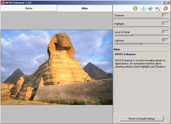This screenshot has height=124, width=171.
Task: Change interface language via EN button
Action: click(x=157, y=8)
